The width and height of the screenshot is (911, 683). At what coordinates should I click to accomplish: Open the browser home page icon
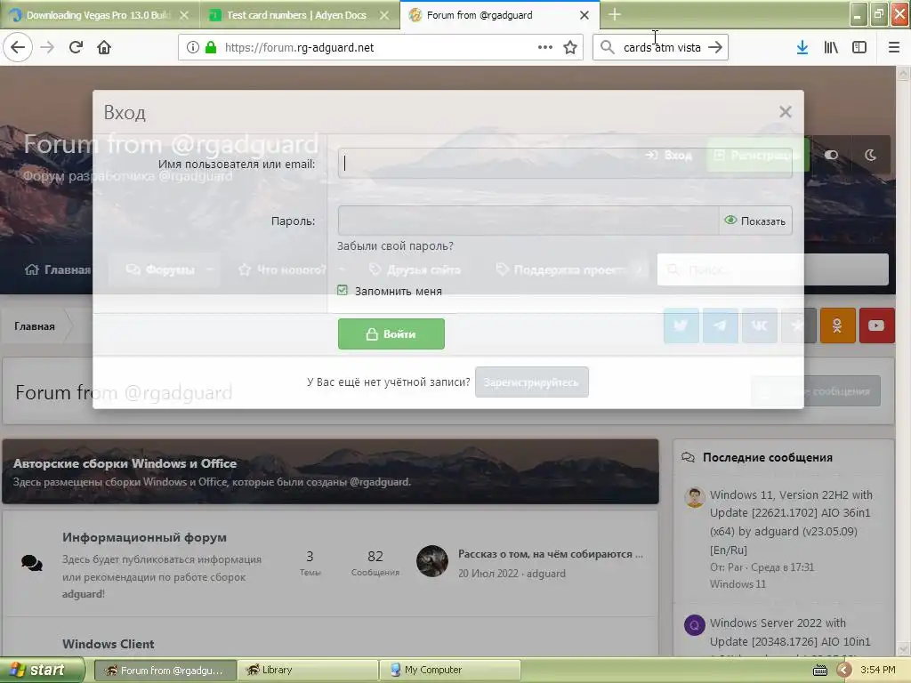coord(104,47)
